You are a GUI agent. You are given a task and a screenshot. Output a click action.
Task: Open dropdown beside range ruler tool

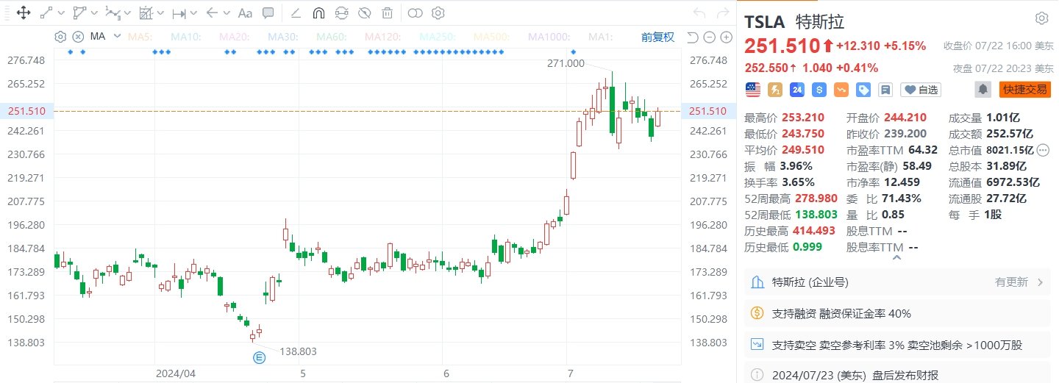193,13
